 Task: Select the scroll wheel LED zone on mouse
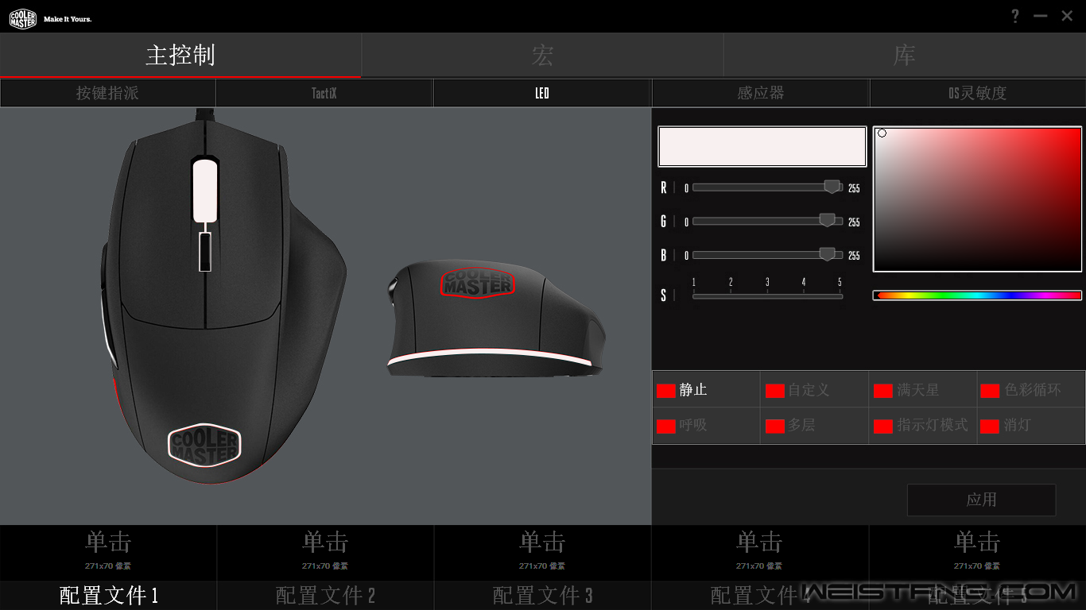[x=204, y=190]
